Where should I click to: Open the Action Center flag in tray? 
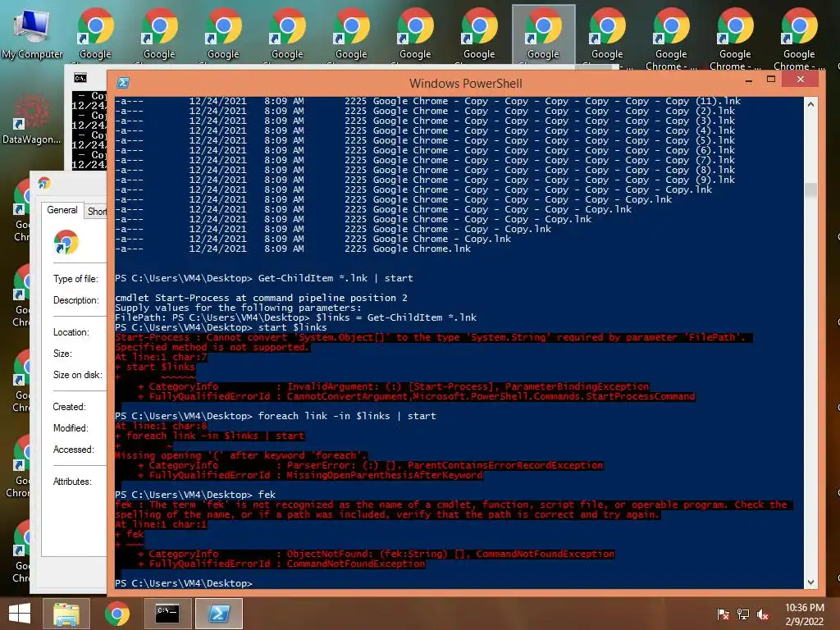pyautogui.click(x=724, y=614)
